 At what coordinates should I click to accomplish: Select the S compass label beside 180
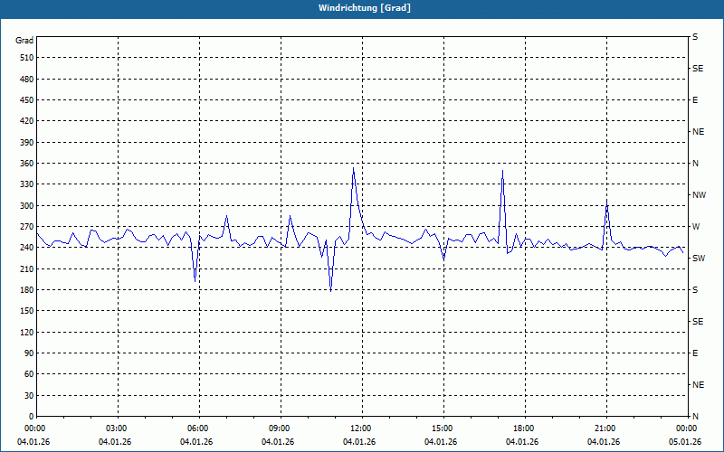coord(695,290)
